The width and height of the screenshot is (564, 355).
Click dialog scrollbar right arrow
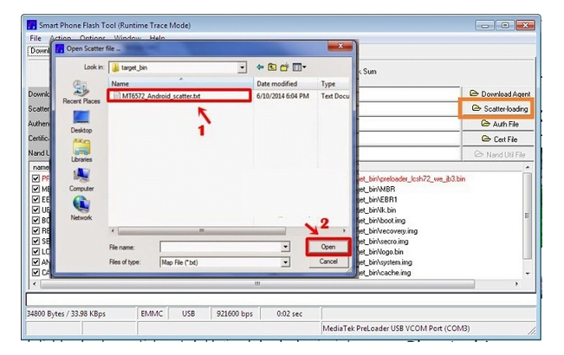pos(344,230)
